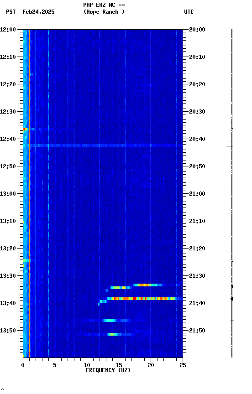Click the 13:20 PST time label
The image size is (252, 394).
click(x=8, y=249)
